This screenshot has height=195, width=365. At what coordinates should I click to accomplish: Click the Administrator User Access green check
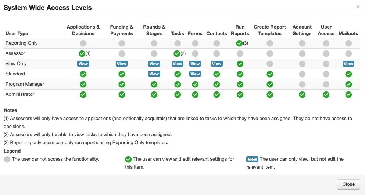click(x=326, y=94)
